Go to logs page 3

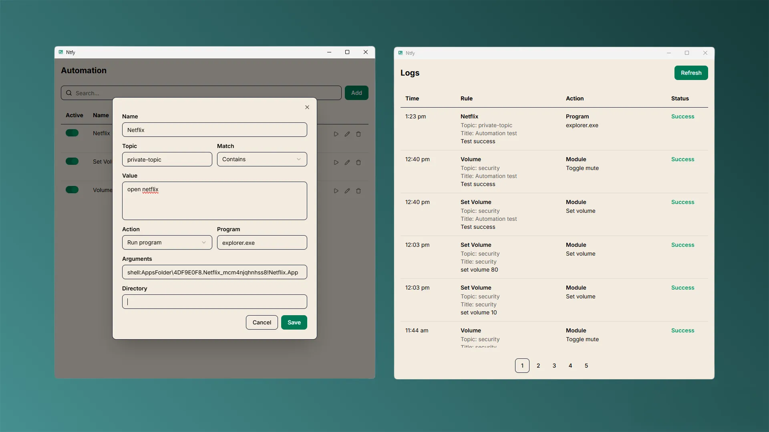(554, 366)
